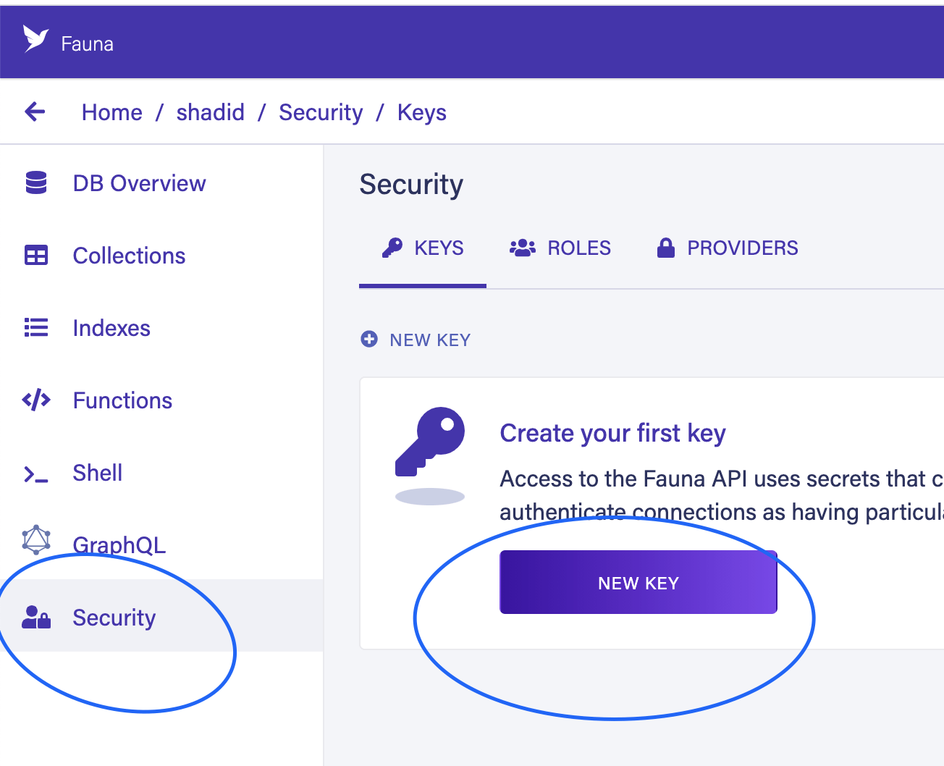Switch to the Roles tab

click(x=560, y=248)
